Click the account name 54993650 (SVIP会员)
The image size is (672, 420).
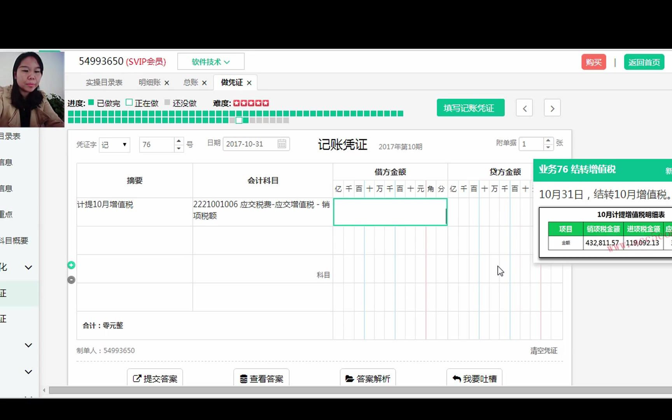coord(122,61)
